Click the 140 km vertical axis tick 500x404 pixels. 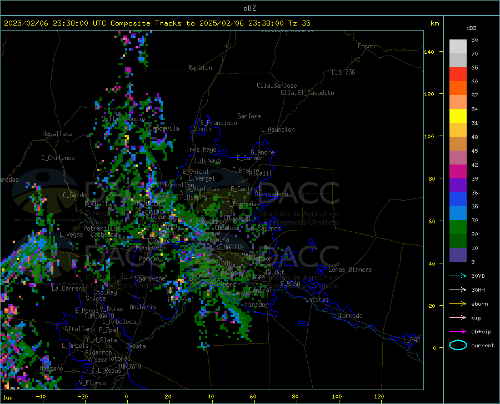point(429,52)
